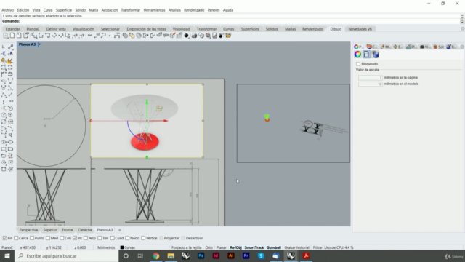This screenshot has height=262, width=465.
Task: Click the blank page icon beside layout grid
Action: 12,36
